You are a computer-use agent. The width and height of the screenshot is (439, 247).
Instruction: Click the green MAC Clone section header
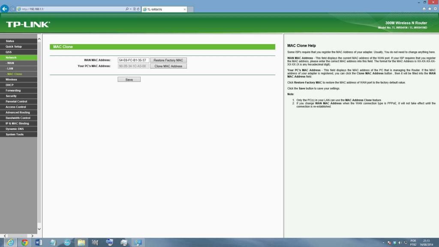click(x=162, y=47)
